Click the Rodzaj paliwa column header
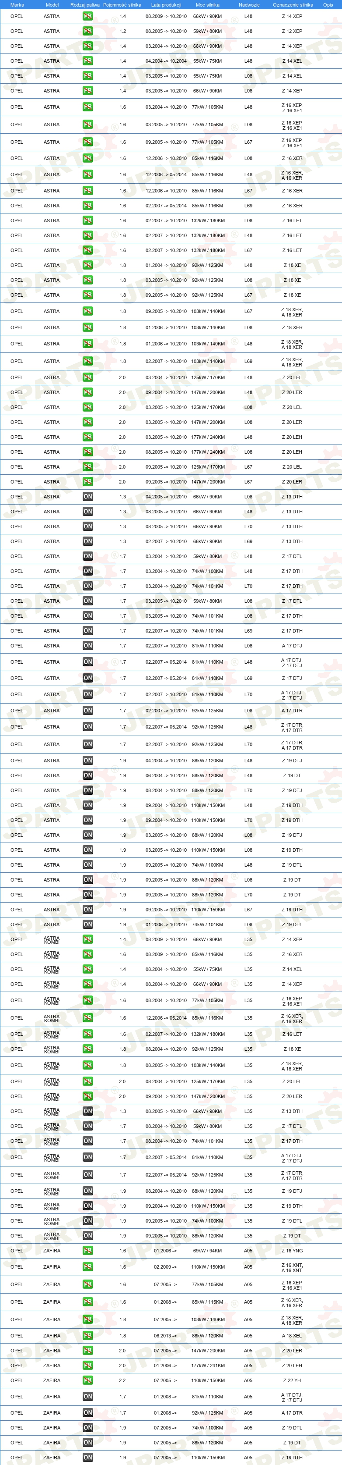 click(85, 4)
